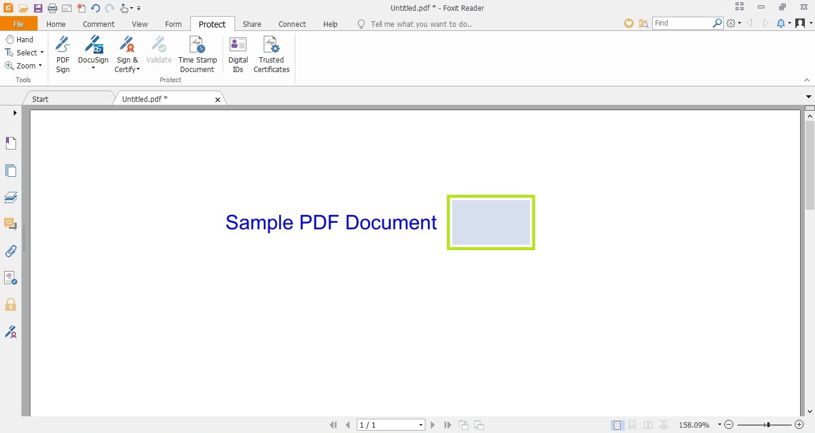Switch to the Comment ribbon tab
The image size is (815, 433).
(98, 24)
